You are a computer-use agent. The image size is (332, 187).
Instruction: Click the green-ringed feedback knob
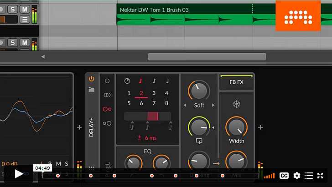click(x=199, y=127)
